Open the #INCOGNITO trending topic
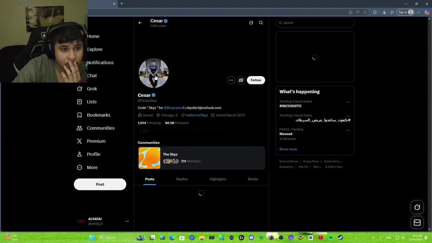 point(290,106)
